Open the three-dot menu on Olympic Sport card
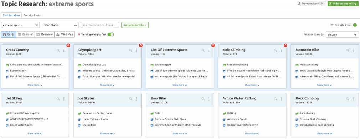The height and width of the screenshot is (140, 360). pyautogui.click(x=136, y=50)
